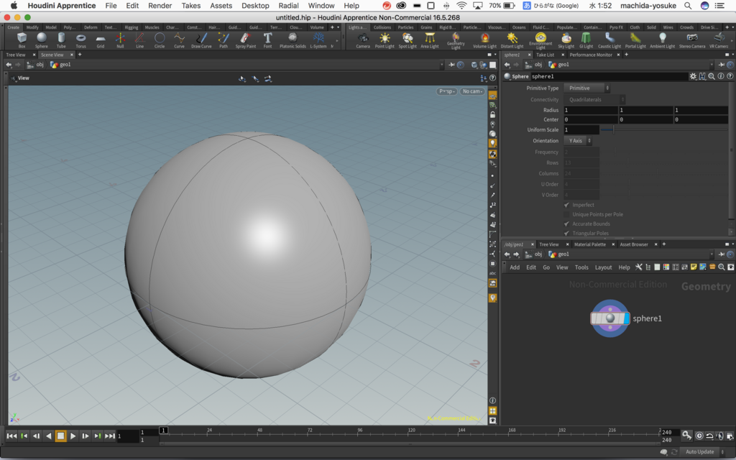This screenshot has width=736, height=460.
Task: Add a Point Light
Action: click(385, 40)
